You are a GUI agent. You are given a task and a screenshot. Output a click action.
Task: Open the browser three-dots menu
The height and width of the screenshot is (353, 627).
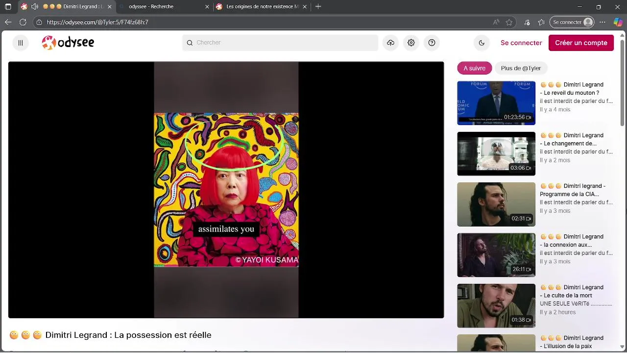[603, 22]
